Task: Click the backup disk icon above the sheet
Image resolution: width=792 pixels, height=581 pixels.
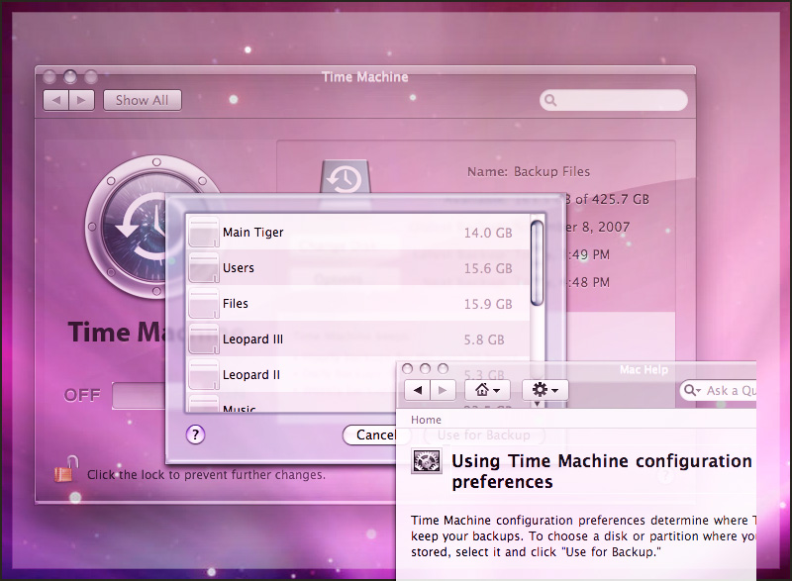Action: [345, 176]
